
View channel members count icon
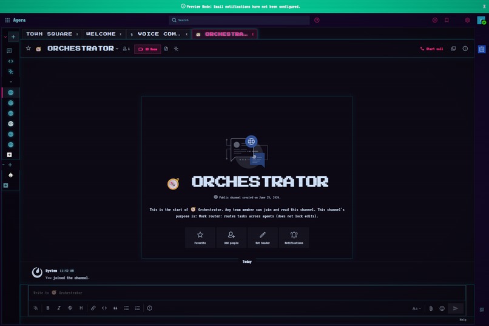point(126,49)
